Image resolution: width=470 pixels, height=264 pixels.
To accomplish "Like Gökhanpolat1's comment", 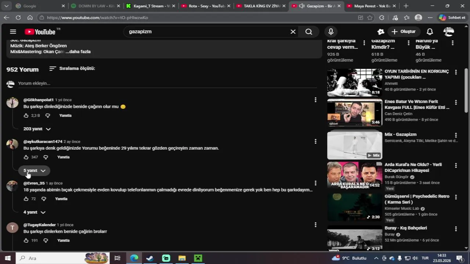I will click(26, 115).
